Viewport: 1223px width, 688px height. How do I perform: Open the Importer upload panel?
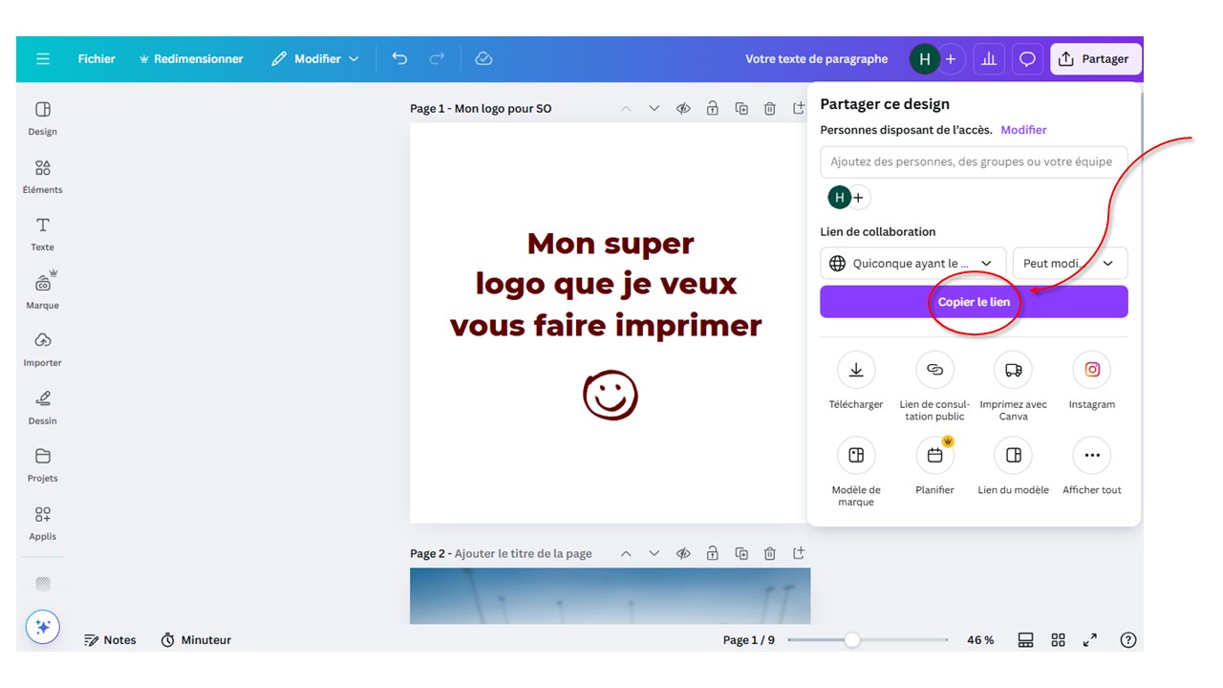point(43,349)
